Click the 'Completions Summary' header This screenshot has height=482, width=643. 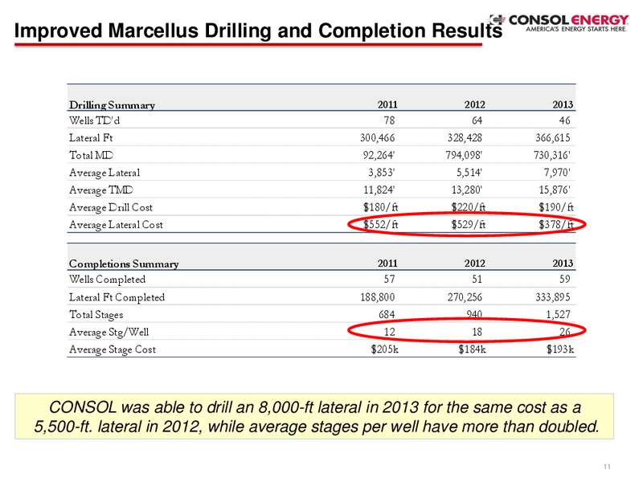[124, 264]
